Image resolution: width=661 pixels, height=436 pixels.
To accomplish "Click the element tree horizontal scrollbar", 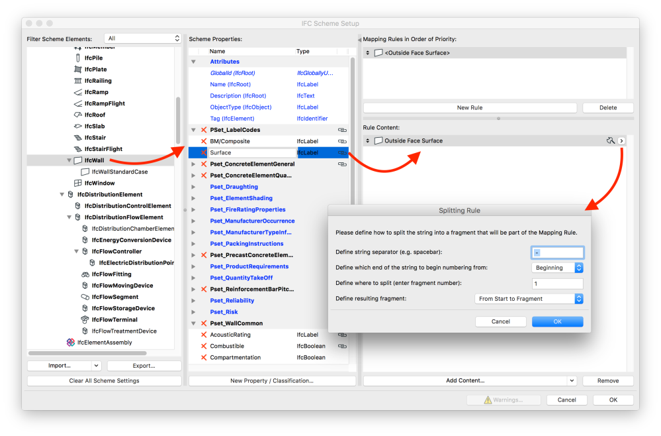I will click(88, 353).
